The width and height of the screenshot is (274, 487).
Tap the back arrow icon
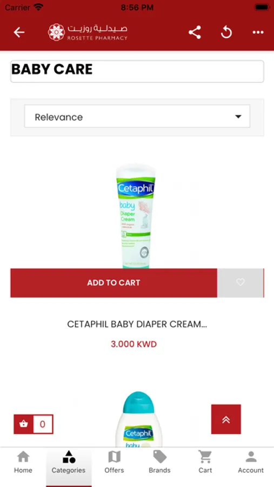tap(19, 32)
